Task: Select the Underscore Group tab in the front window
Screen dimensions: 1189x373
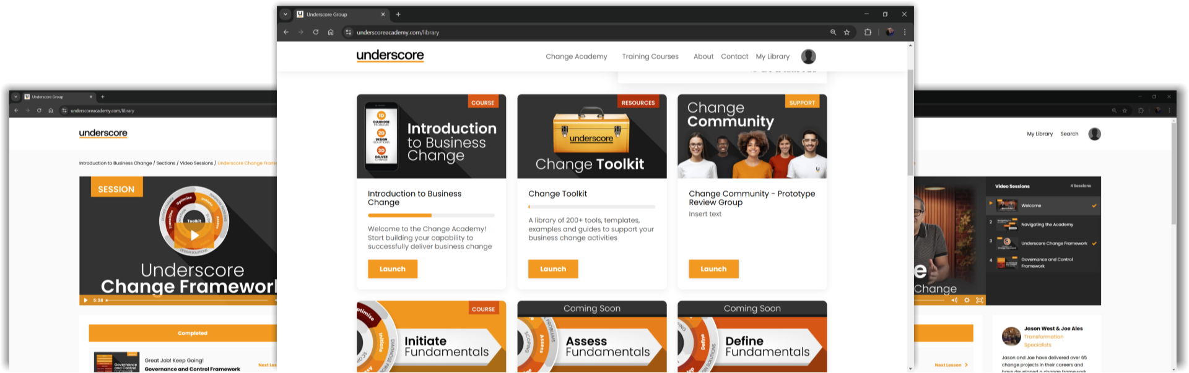Action: point(341,14)
